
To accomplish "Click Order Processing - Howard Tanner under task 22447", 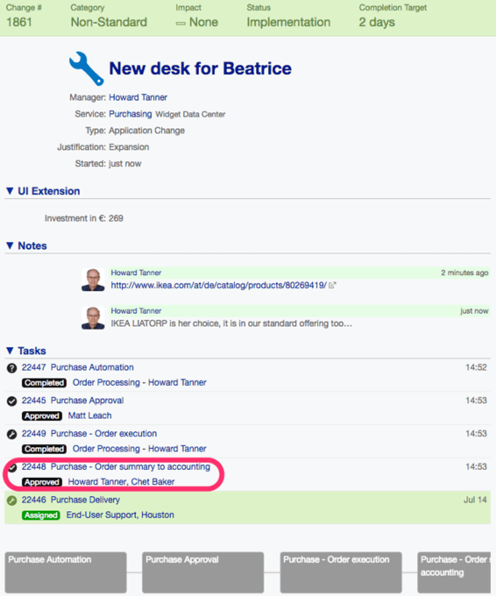I will click(x=139, y=382).
